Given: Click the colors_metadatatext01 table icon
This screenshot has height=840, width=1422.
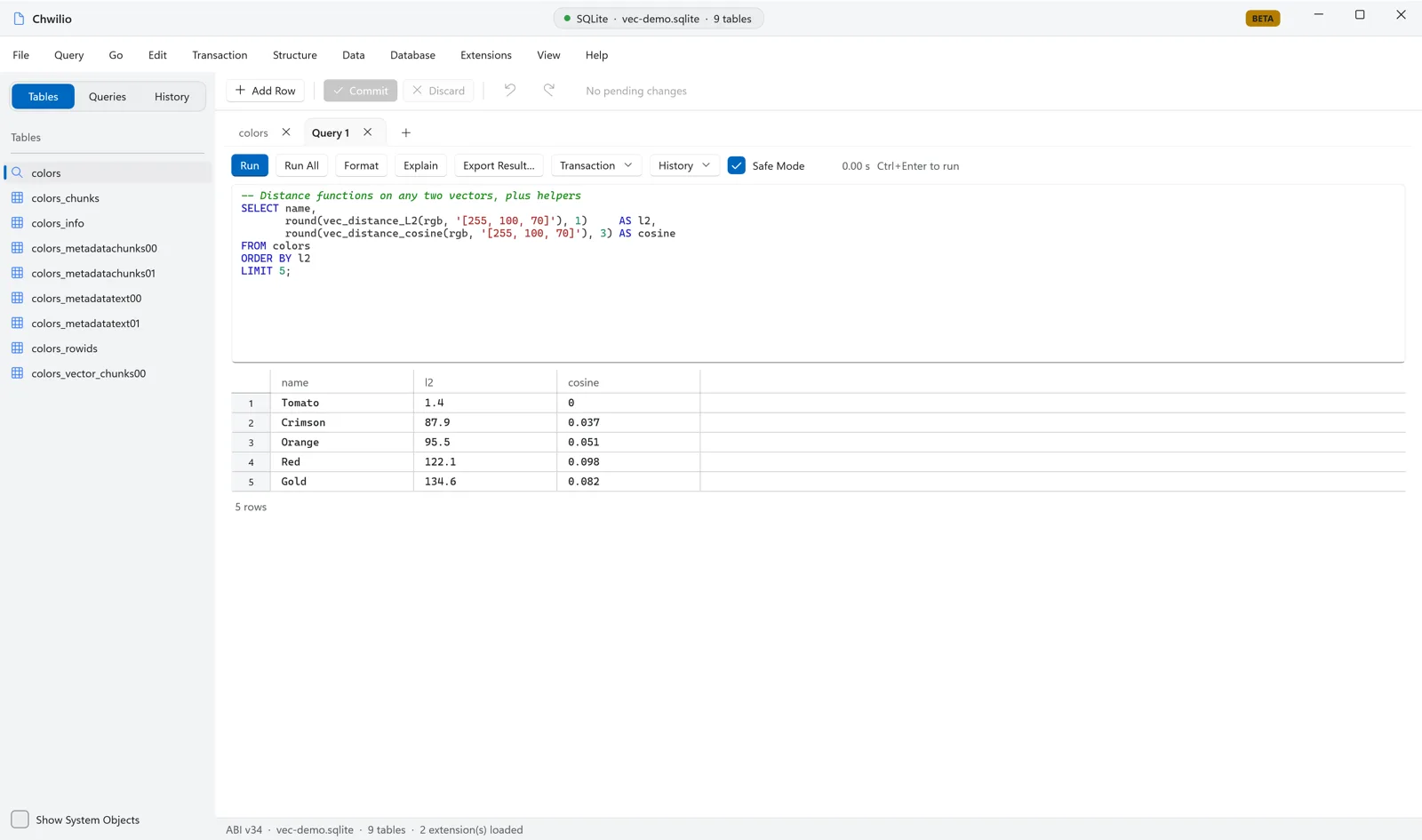Looking at the screenshot, I should click(x=17, y=323).
